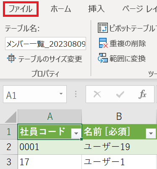Viewport: 157px width, 169px height.
Task: Select column B header
Action: coord(119,116)
